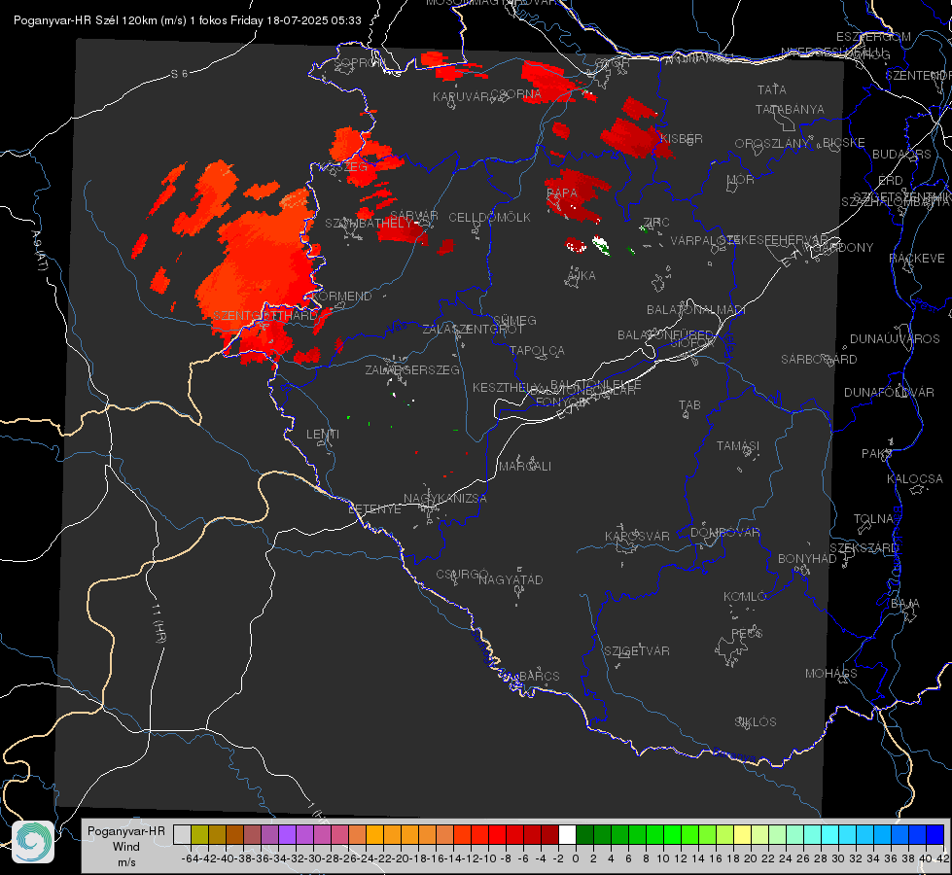Click the KISBÉR city label
The height and width of the screenshot is (875, 952).
682,138
